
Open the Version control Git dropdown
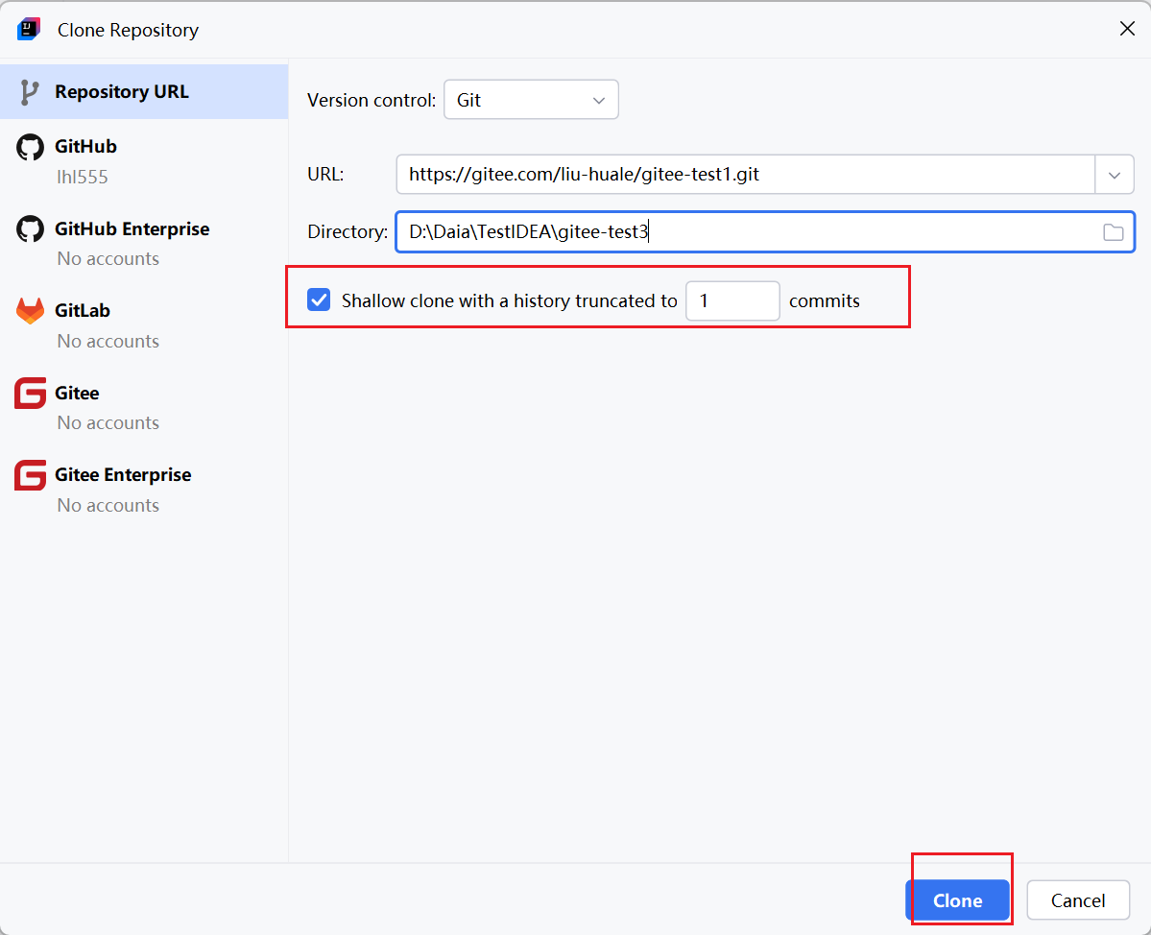tap(531, 100)
